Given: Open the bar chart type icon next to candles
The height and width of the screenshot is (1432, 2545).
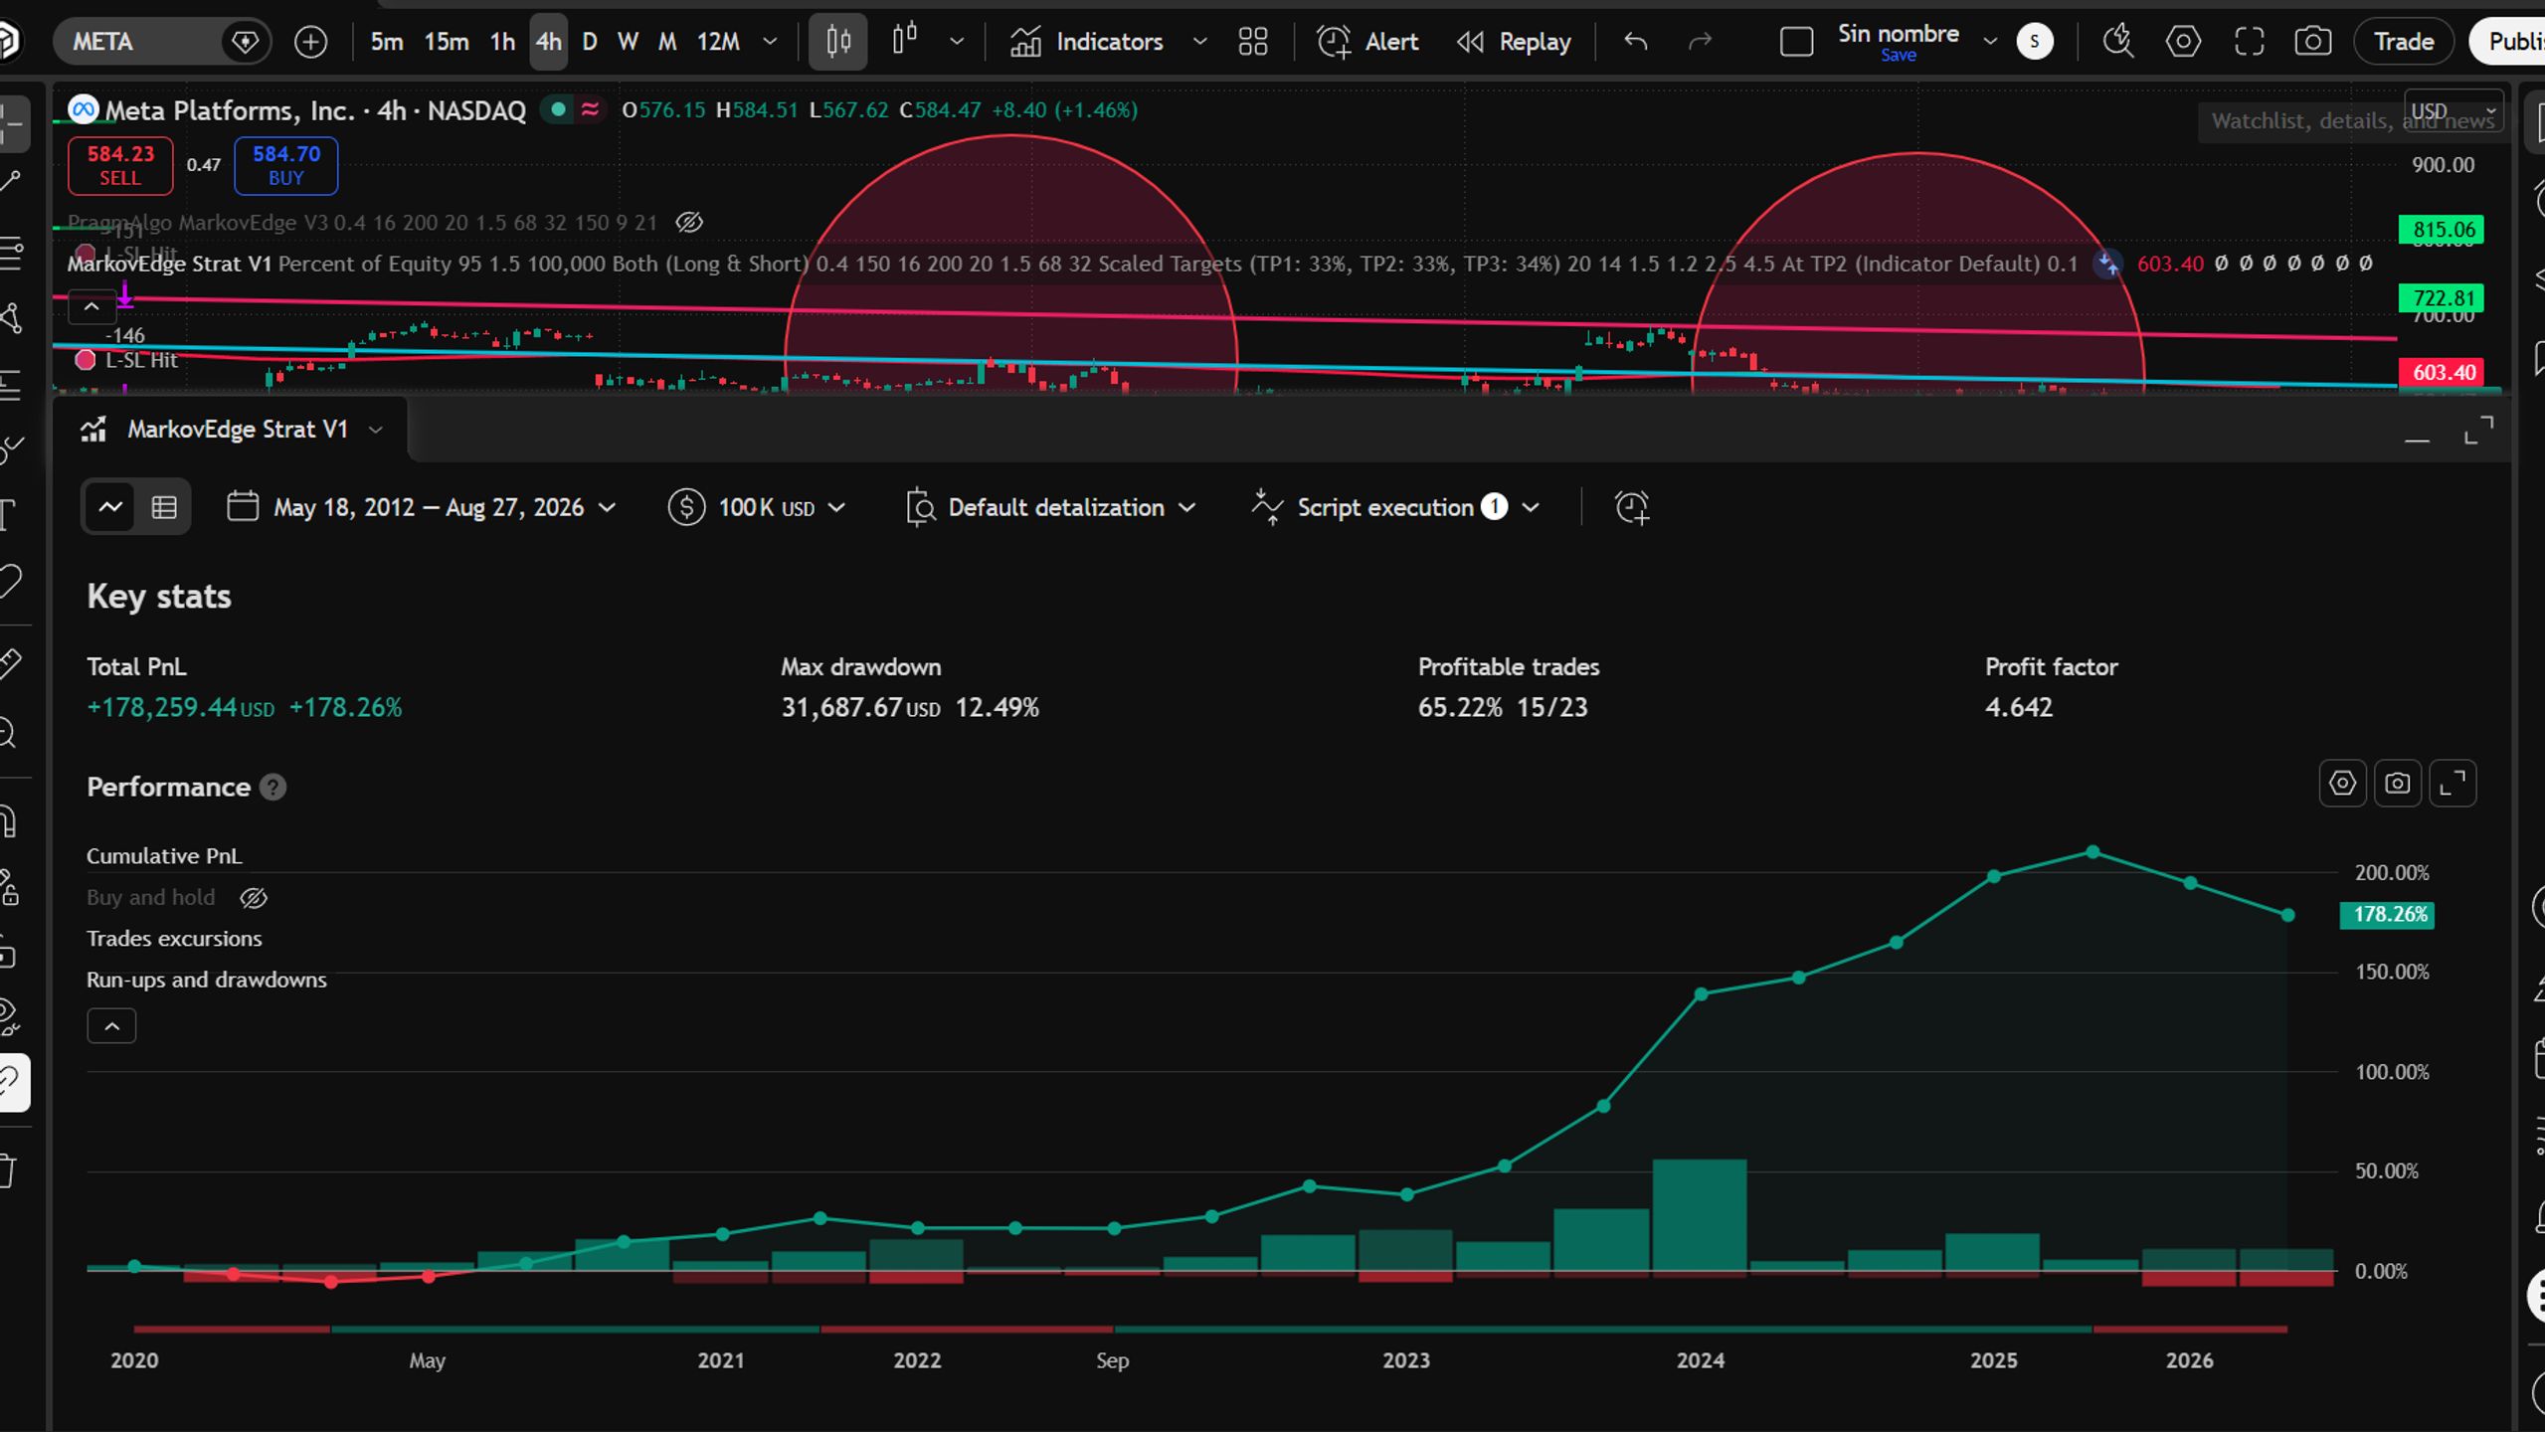Looking at the screenshot, I should click(x=905, y=42).
